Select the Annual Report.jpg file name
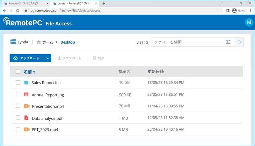 tap(48, 95)
